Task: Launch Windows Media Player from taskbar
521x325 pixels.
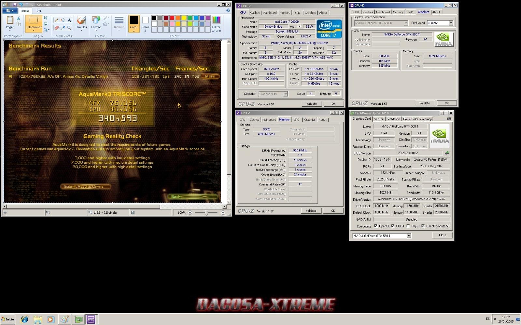Action: [50, 319]
